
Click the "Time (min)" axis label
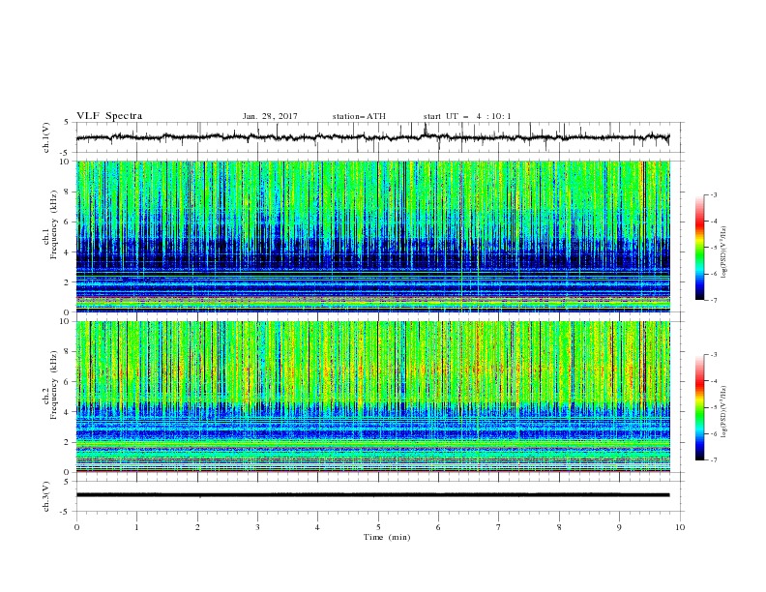coord(387,537)
